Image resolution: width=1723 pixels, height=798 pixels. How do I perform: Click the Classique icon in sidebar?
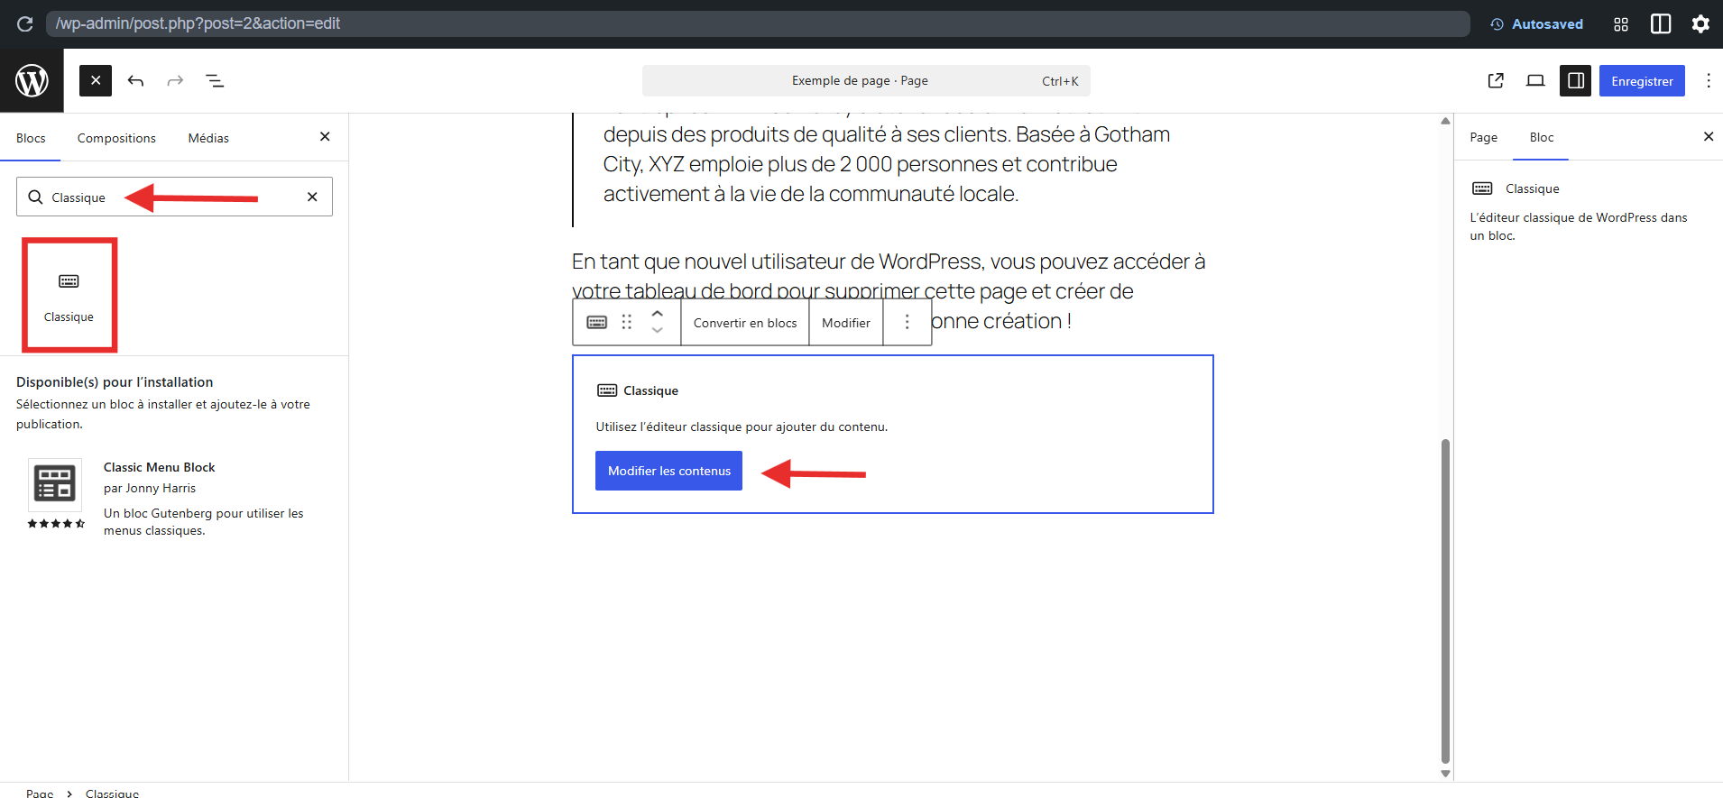tap(1482, 188)
